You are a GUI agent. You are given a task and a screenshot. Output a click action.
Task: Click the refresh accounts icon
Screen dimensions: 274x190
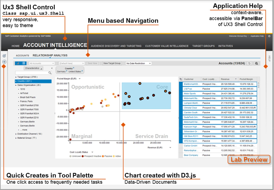coord(250,63)
